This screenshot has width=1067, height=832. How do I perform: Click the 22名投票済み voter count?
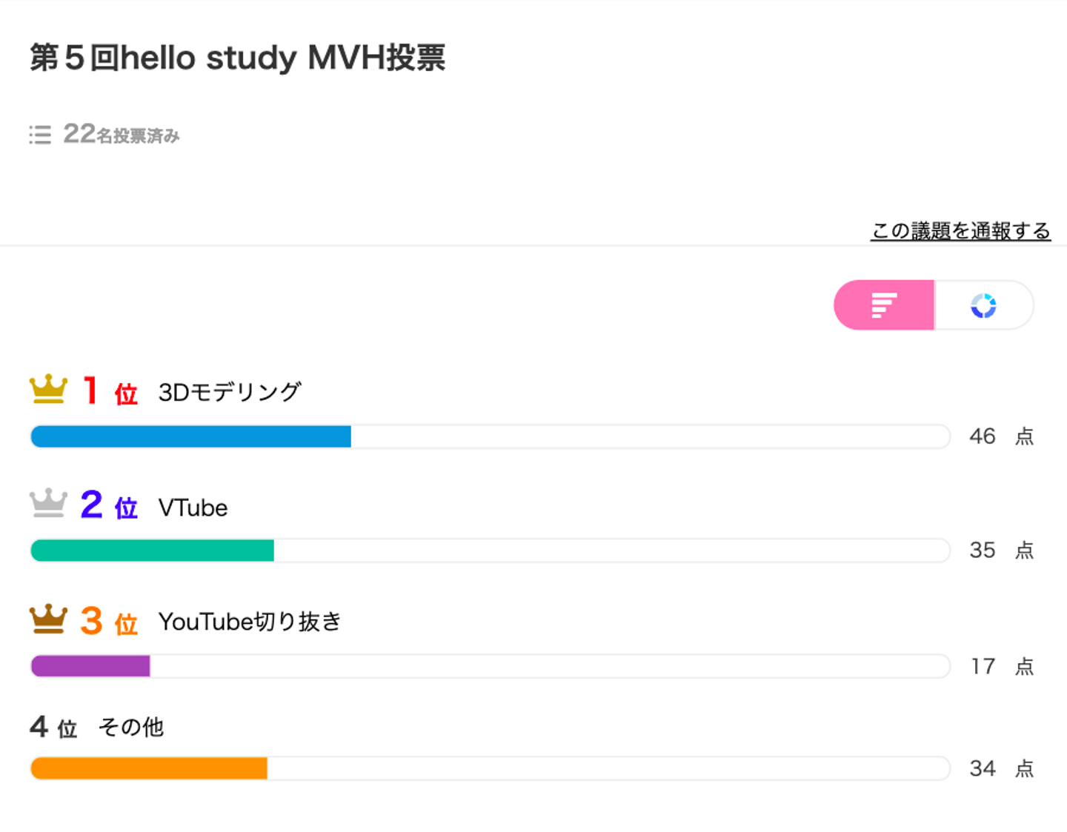coord(122,134)
